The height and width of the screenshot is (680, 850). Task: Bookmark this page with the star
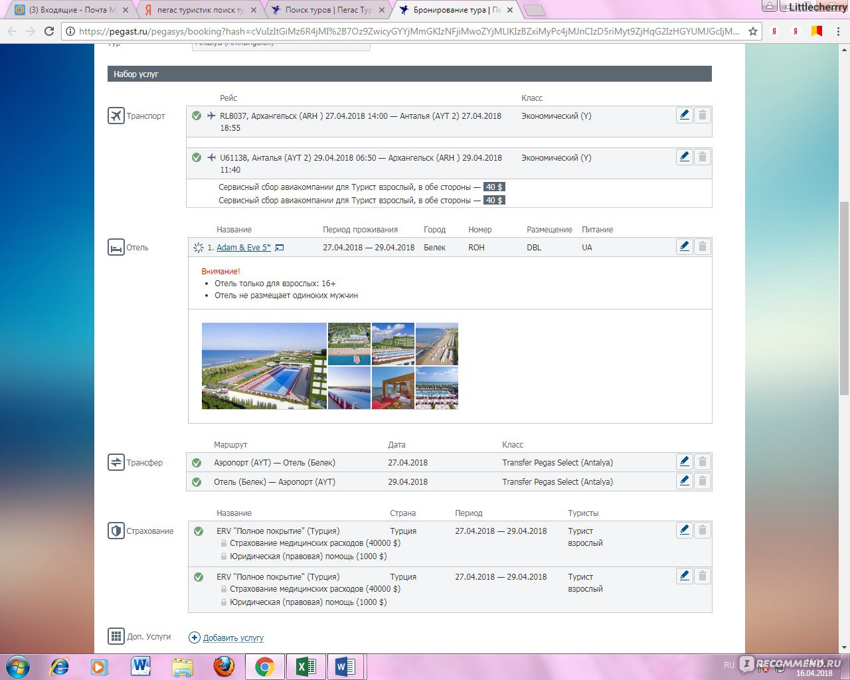tap(753, 31)
